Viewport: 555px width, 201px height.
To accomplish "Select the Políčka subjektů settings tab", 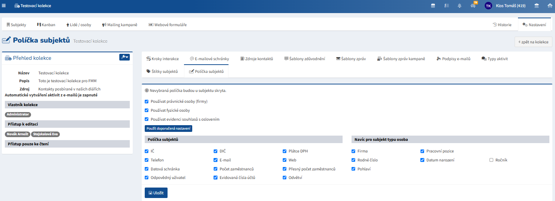I will click(206, 71).
